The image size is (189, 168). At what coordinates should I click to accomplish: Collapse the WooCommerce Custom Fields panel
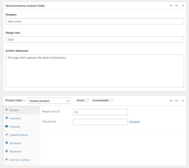pos(183,5)
